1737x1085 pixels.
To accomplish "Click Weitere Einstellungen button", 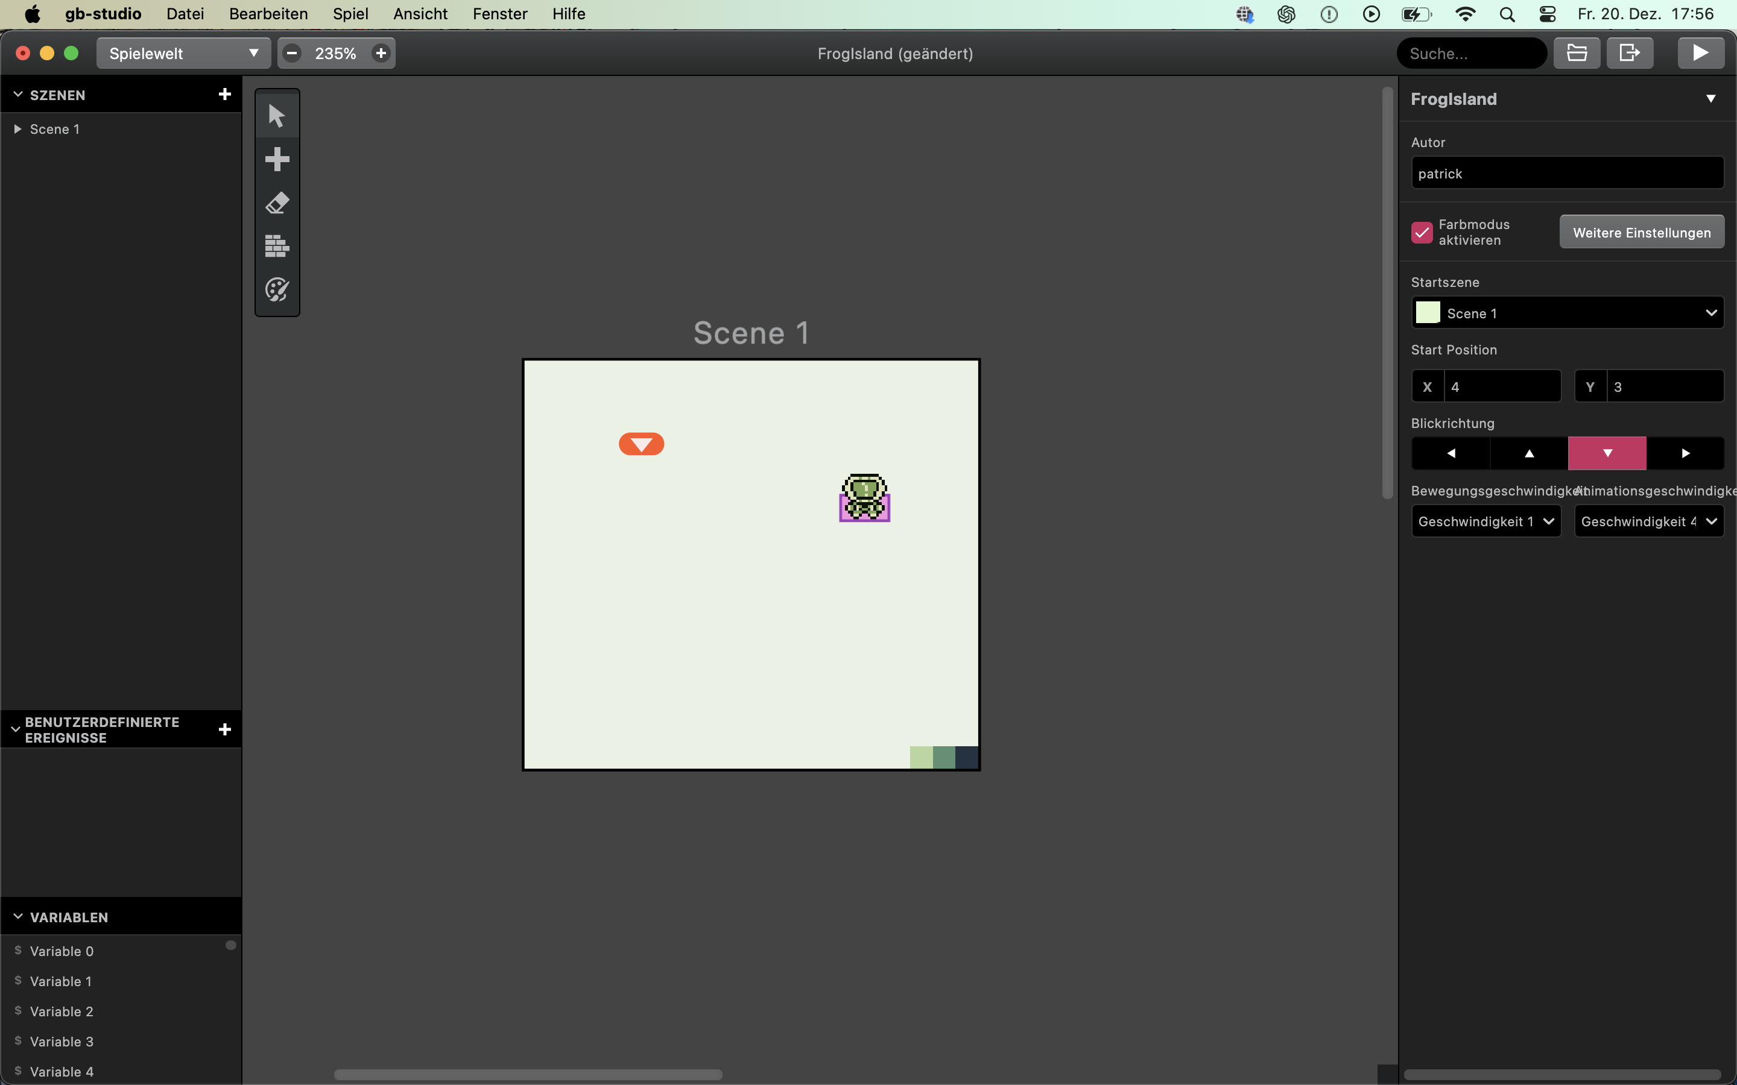I will (x=1641, y=233).
